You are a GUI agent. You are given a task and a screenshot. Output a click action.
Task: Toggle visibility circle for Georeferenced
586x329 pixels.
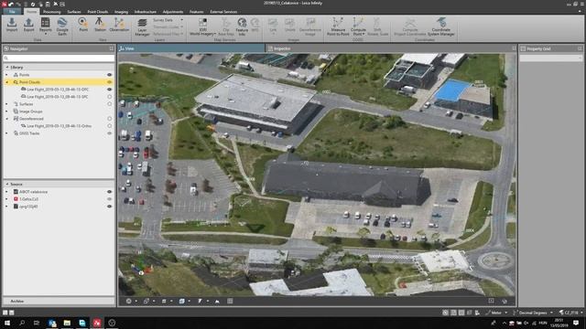point(110,119)
